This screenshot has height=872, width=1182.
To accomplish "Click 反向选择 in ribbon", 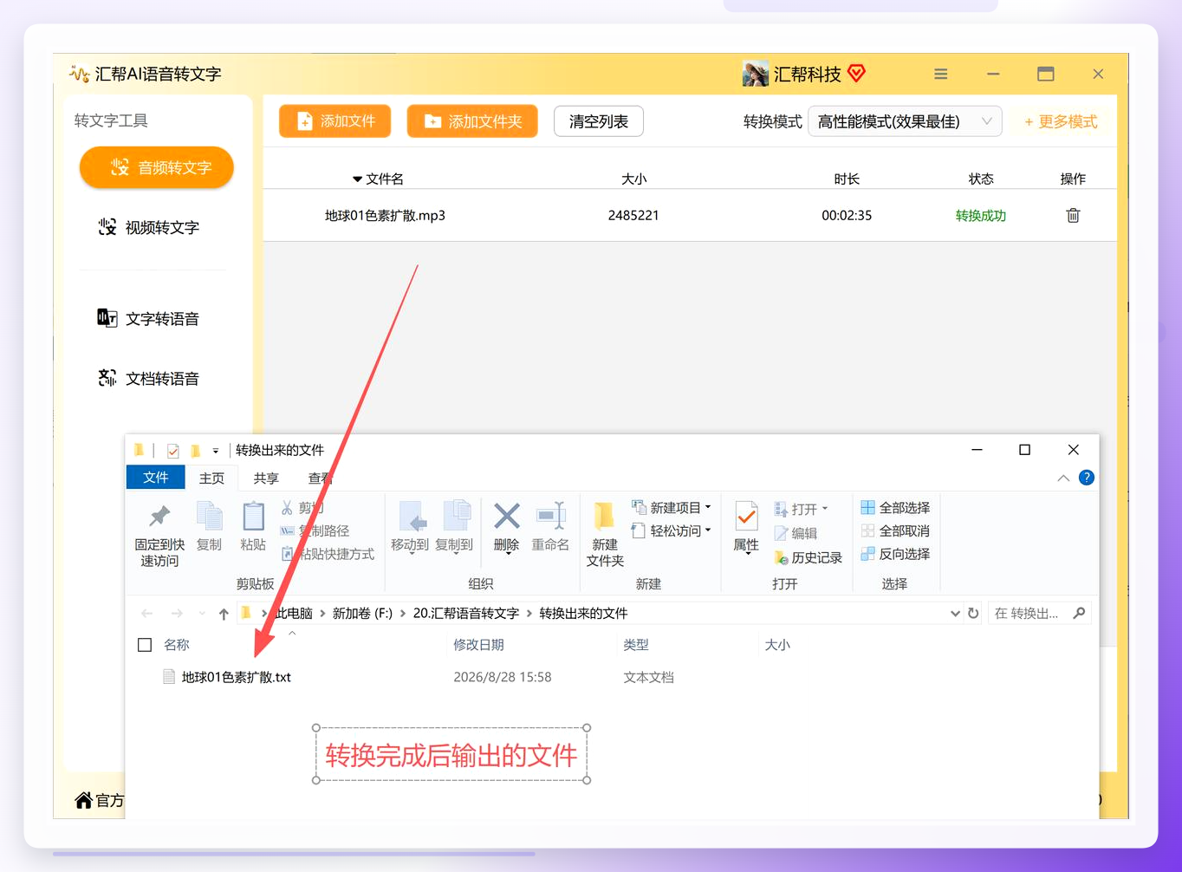I will [x=895, y=554].
